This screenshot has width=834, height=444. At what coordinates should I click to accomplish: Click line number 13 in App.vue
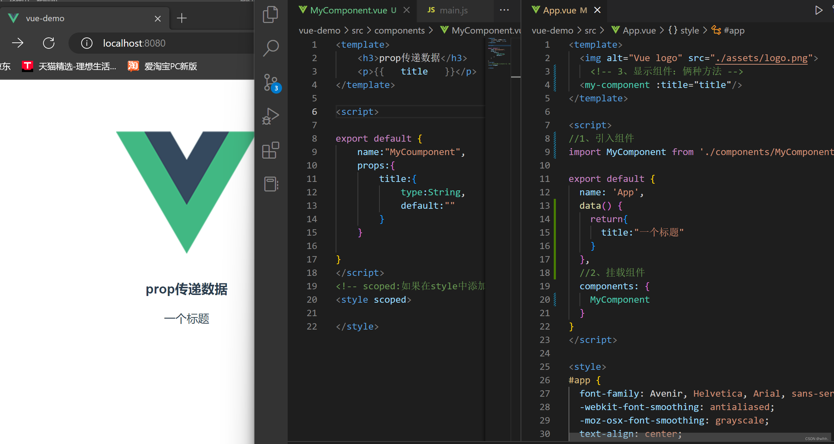pos(545,206)
